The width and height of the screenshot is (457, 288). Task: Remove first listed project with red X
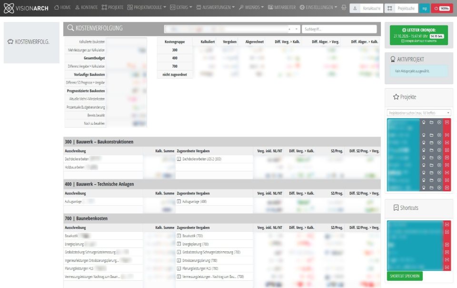[x=447, y=122]
